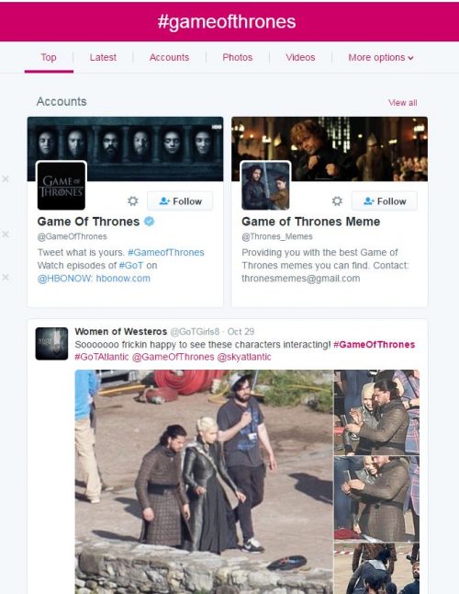The width and height of the screenshot is (459, 594).
Task: Follow the Game Of Thrones account
Action: pyautogui.click(x=180, y=201)
